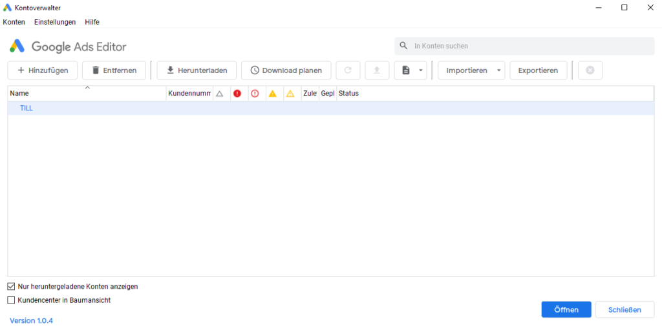Click the Hinzufügen button
This screenshot has width=662, height=330.
(x=42, y=70)
